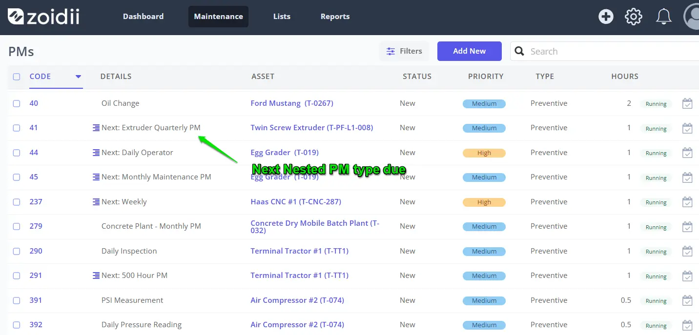The height and width of the screenshot is (335, 699).
Task: Sort by the TYPE column header
Action: [545, 77]
